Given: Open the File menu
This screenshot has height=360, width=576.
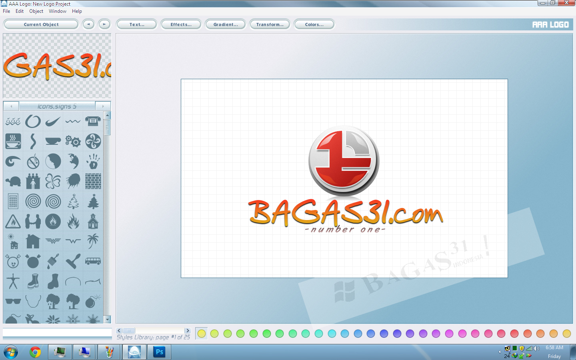Looking at the screenshot, I should (x=6, y=11).
